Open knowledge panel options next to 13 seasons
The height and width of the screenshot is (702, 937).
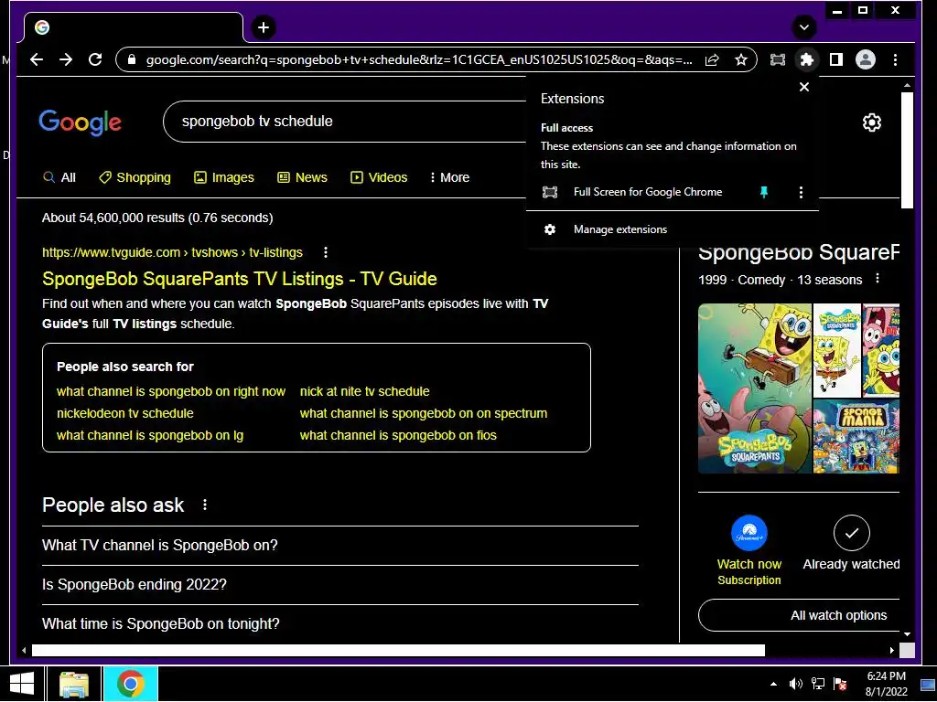[878, 279]
